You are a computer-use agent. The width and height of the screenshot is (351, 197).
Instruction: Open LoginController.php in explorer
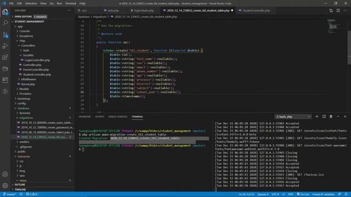37,60
